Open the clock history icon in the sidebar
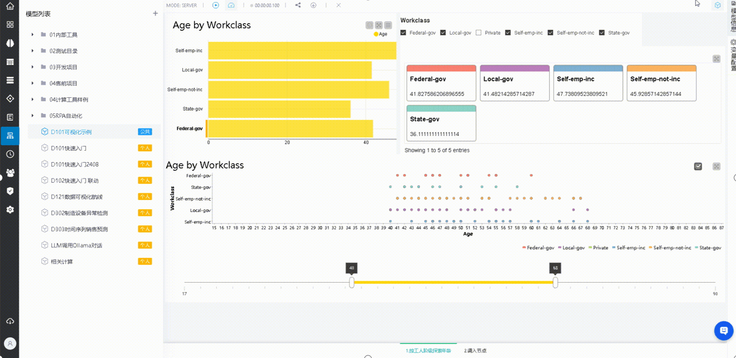Image resolution: width=736 pixels, height=358 pixels. (x=9, y=154)
